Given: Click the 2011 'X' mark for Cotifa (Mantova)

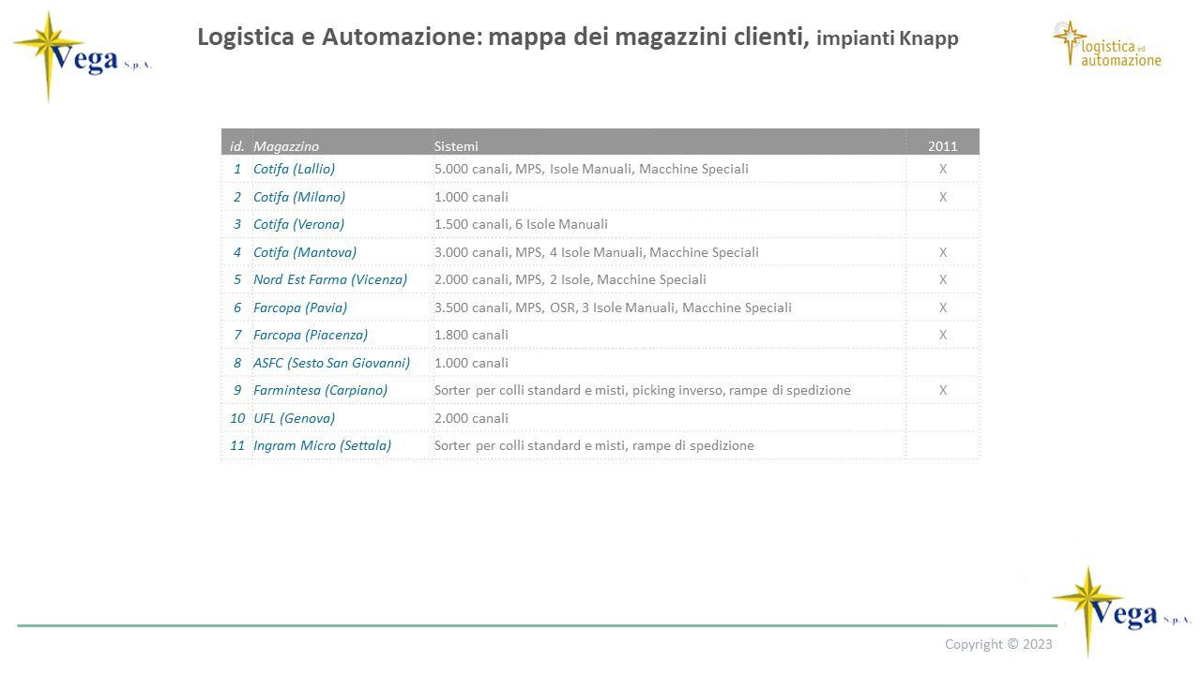Looking at the screenshot, I should (x=943, y=252).
